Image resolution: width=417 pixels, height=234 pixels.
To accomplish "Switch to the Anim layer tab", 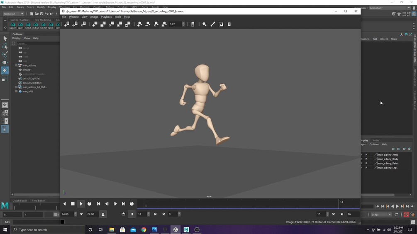I will point(376,140).
